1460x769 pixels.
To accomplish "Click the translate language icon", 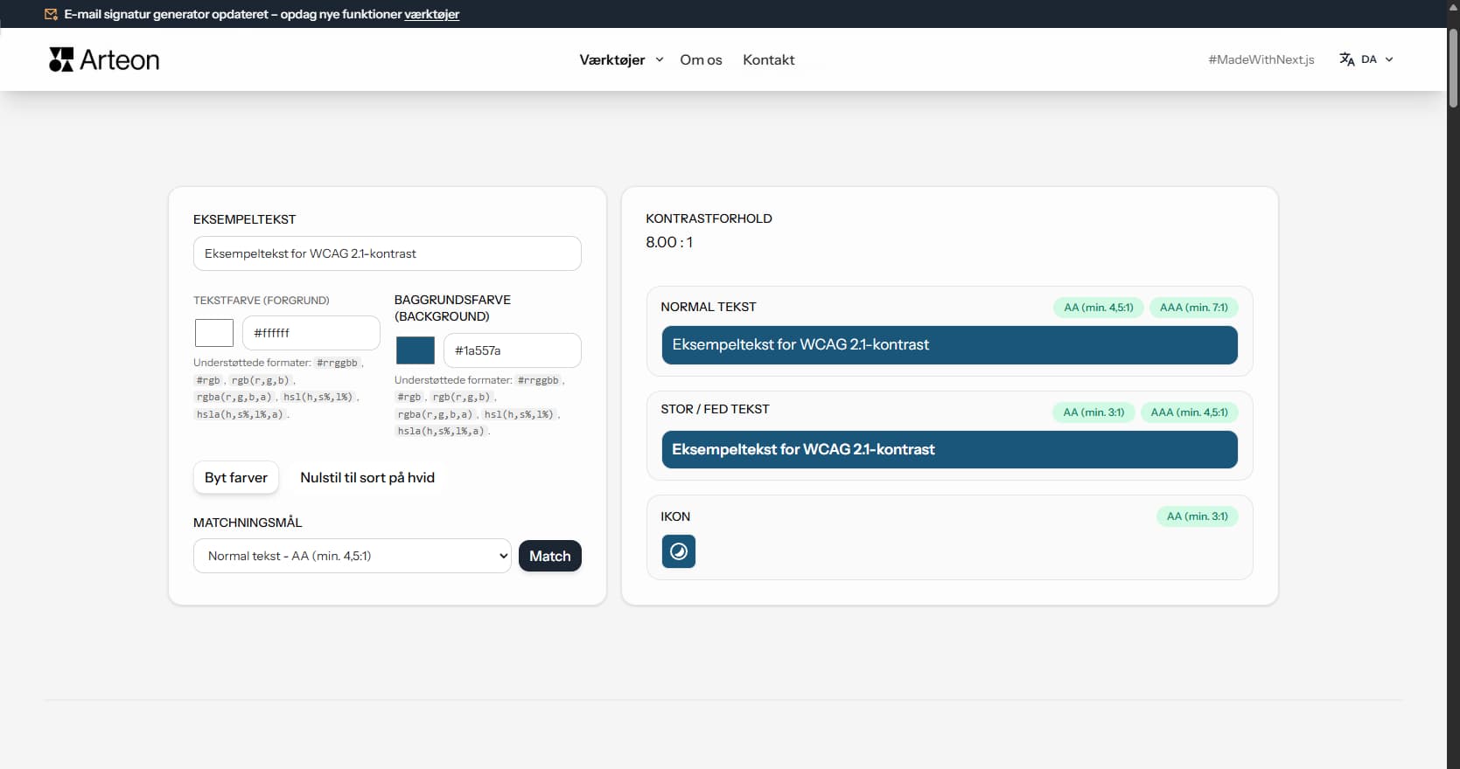I will tap(1346, 59).
